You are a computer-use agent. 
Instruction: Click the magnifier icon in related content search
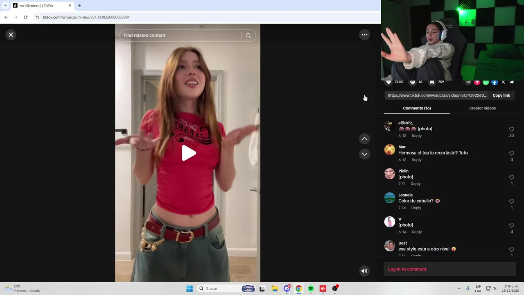[x=248, y=36]
